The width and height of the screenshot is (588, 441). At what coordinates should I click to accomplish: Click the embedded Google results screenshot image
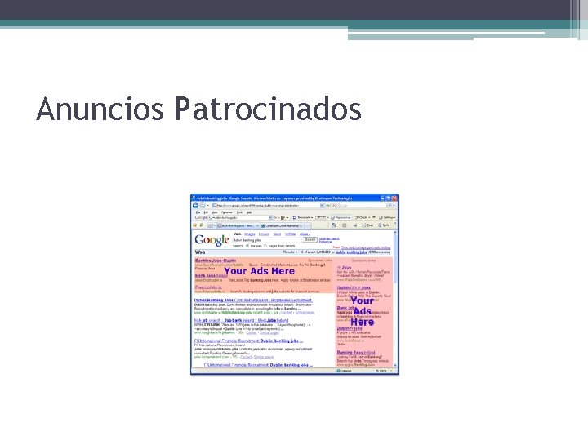pos(294,284)
